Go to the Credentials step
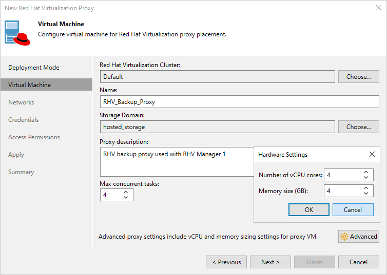 tap(24, 120)
